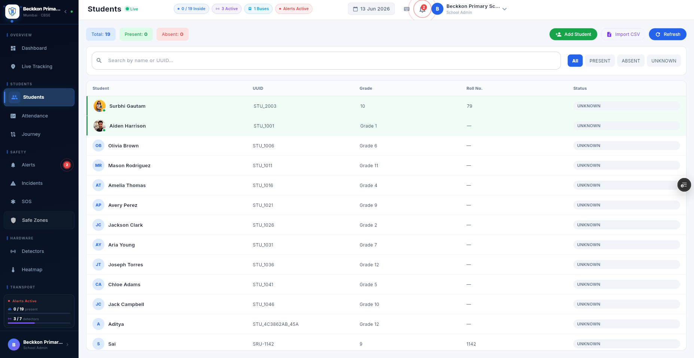Click Jackson Clark's name
Viewport: 694px width, 358px height.
pyautogui.click(x=125, y=225)
